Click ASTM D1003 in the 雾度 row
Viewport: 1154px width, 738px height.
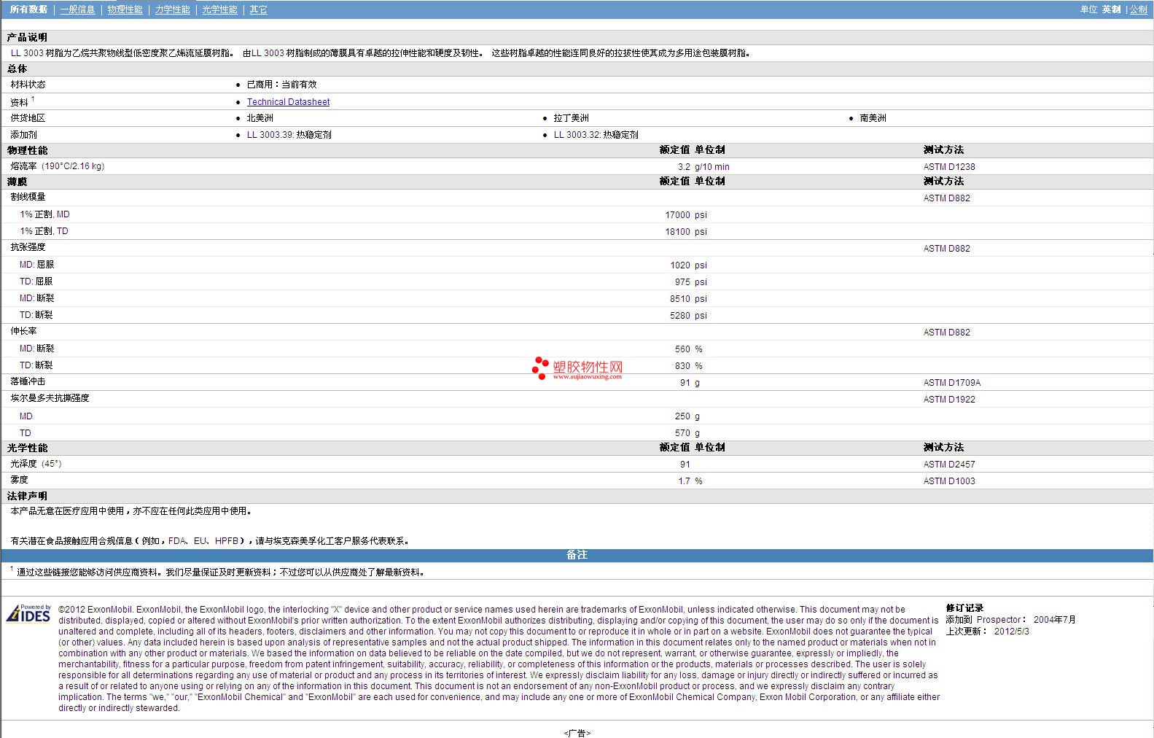[948, 481]
